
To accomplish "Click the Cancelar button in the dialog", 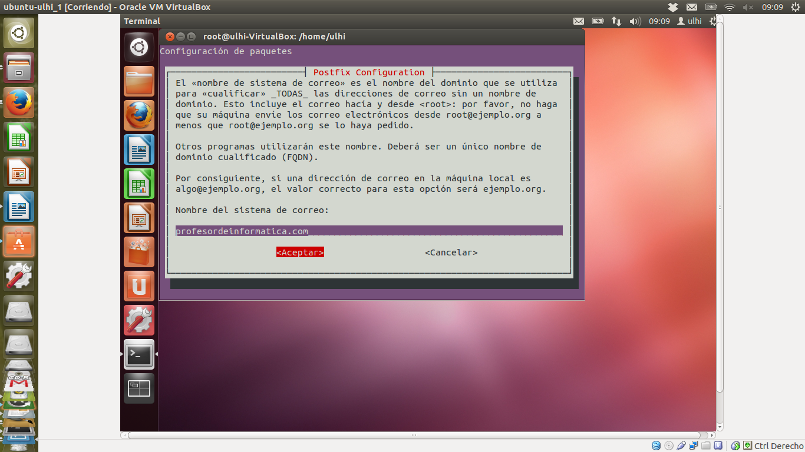I will tap(451, 252).
